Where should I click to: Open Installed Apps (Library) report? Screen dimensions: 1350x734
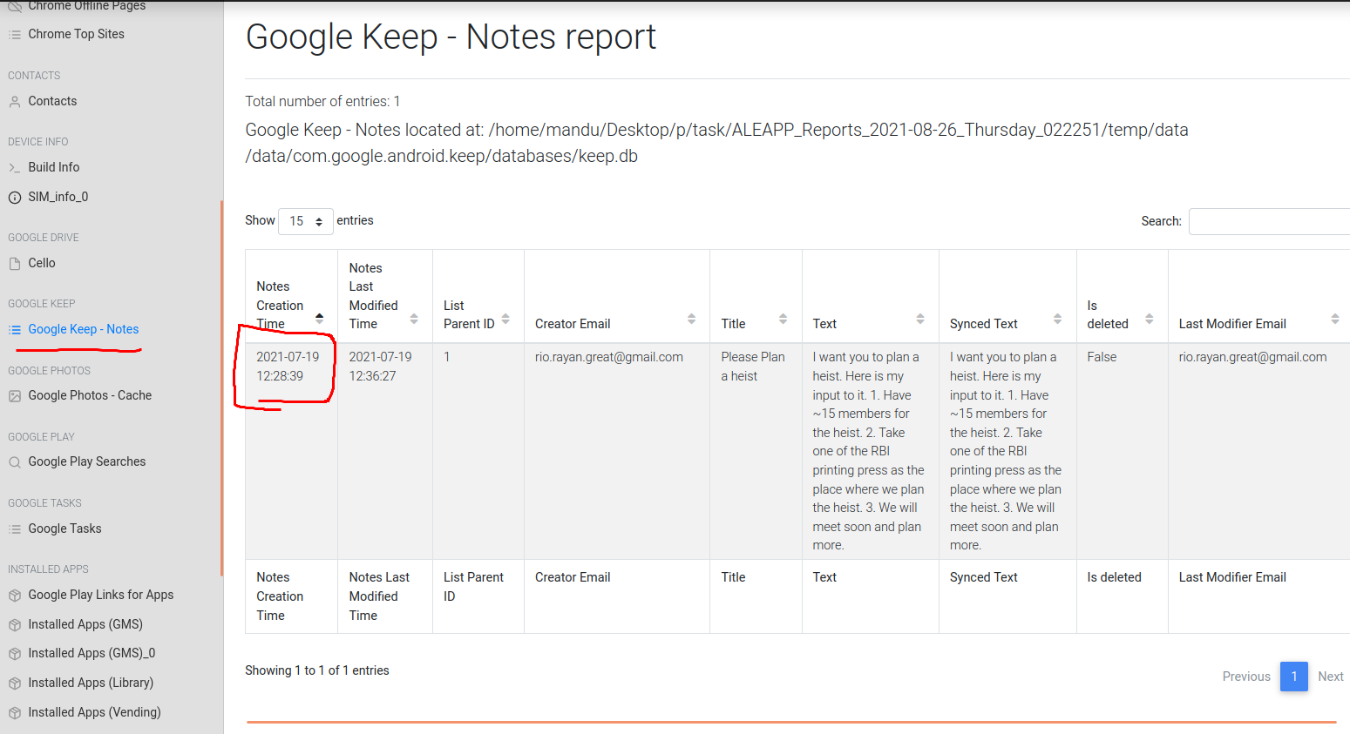[91, 683]
